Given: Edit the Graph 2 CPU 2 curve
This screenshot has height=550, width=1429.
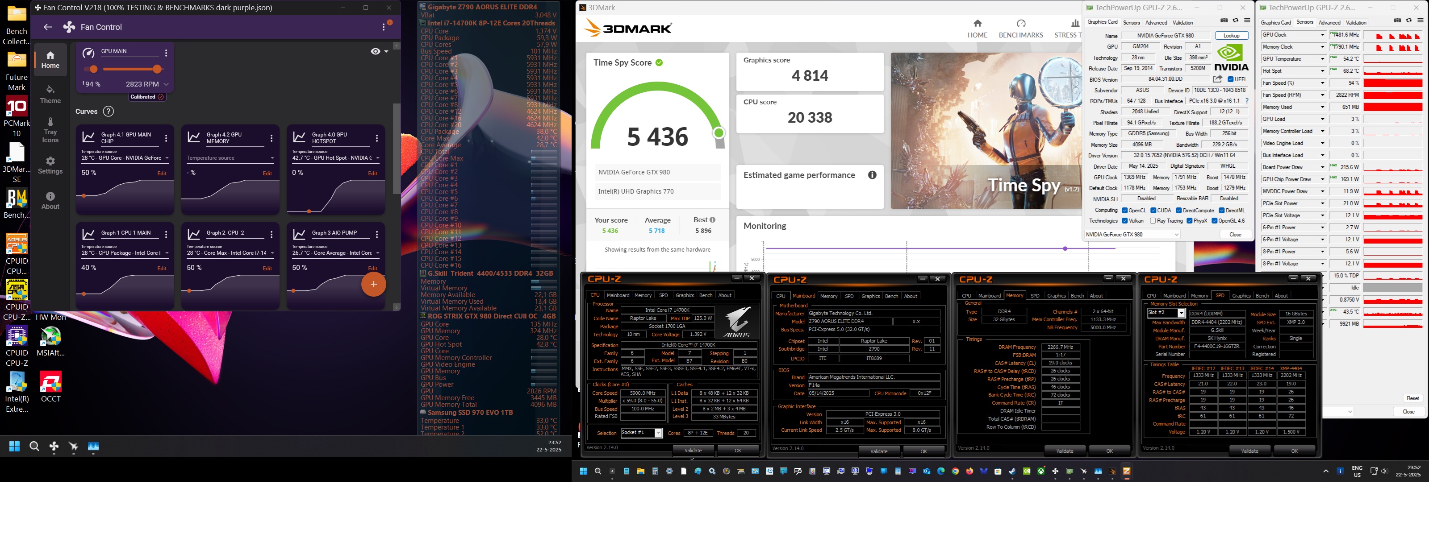Looking at the screenshot, I should pyautogui.click(x=267, y=268).
